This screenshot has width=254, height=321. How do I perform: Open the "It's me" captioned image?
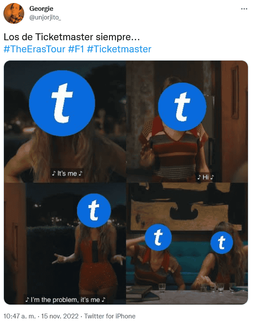click(x=65, y=122)
